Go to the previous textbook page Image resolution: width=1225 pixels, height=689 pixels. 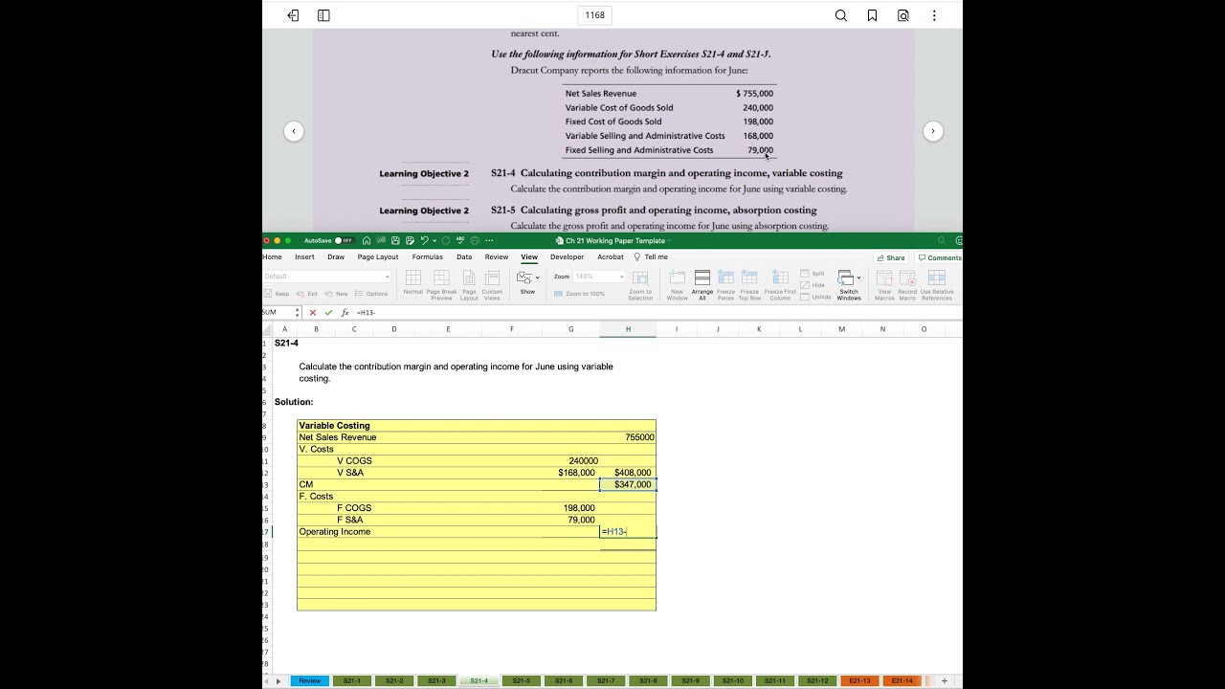point(294,131)
